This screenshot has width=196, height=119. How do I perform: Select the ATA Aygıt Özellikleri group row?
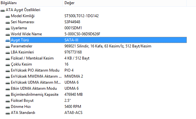23,10
